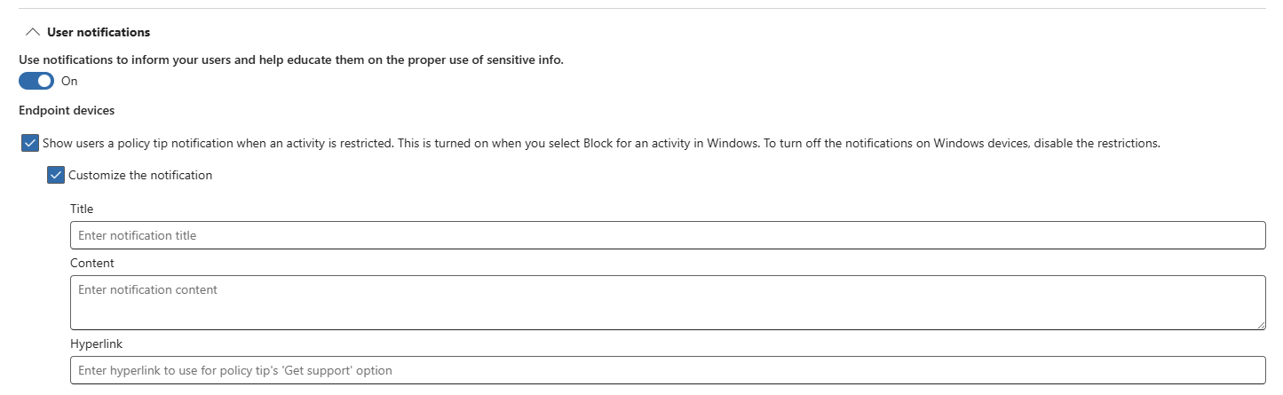Click the Endpoint devices heading
Screen dimensions: 1283x395
(x=67, y=111)
